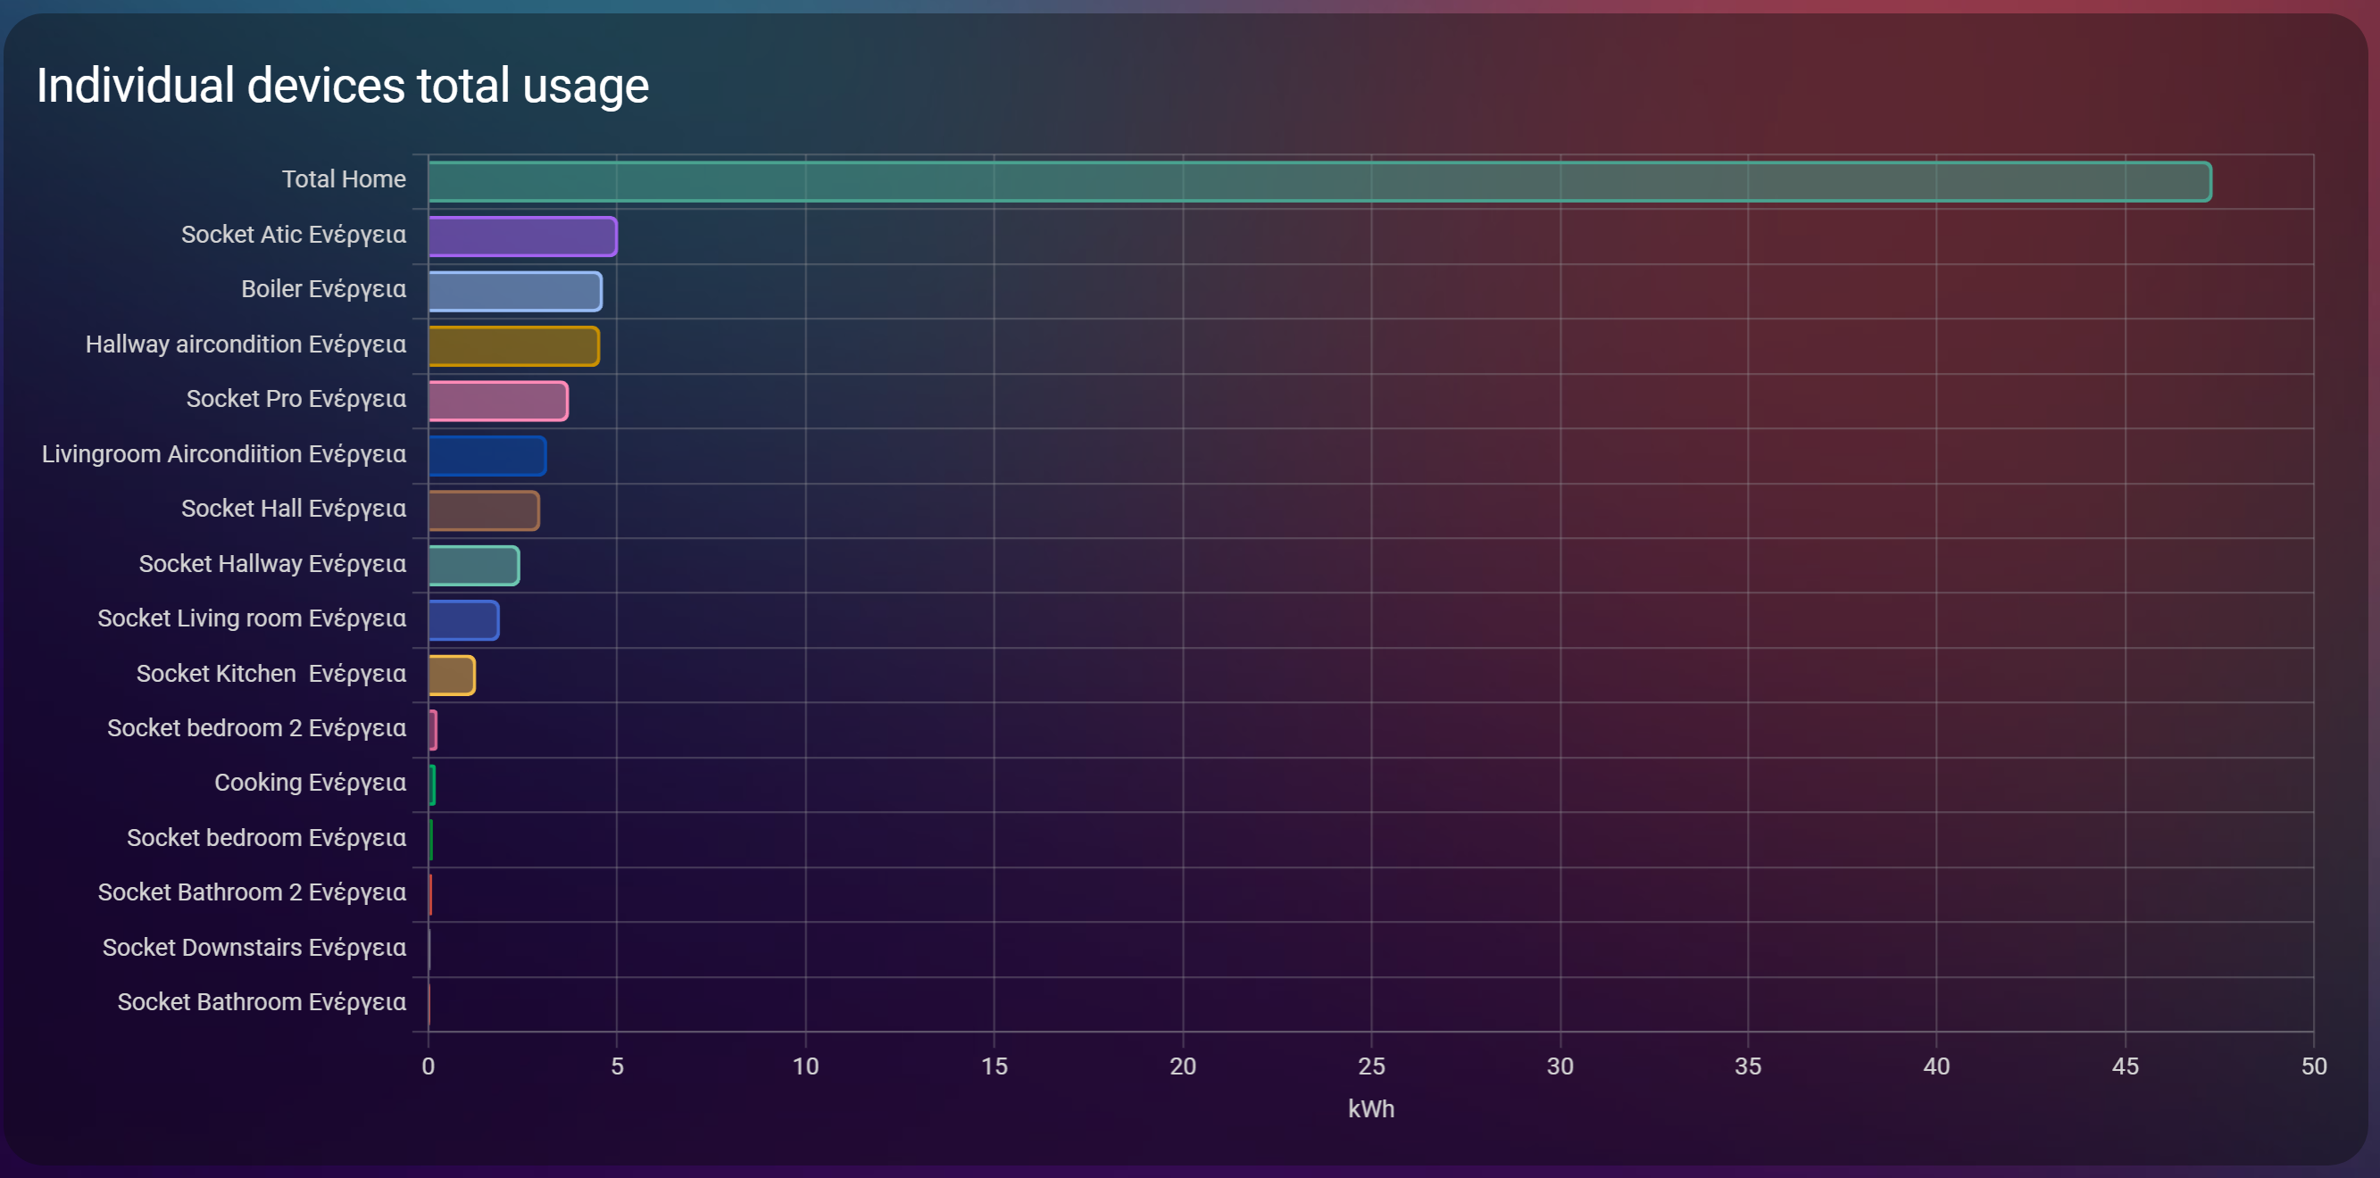Click the purple Socket Atic bar
The image size is (2380, 1178).
click(x=522, y=236)
